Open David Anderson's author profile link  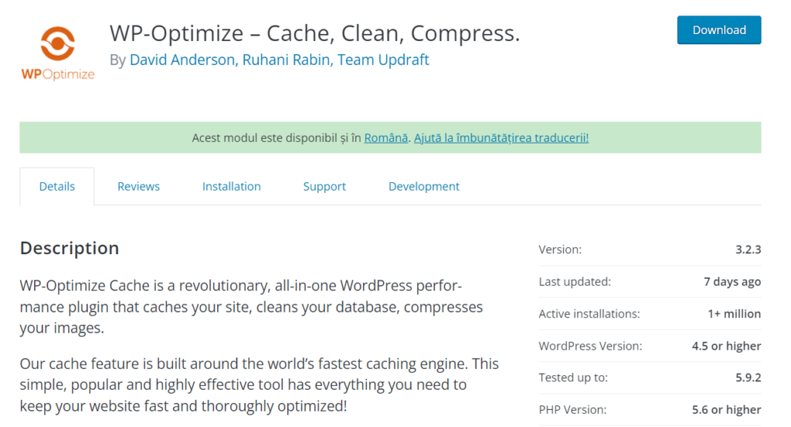(182, 59)
